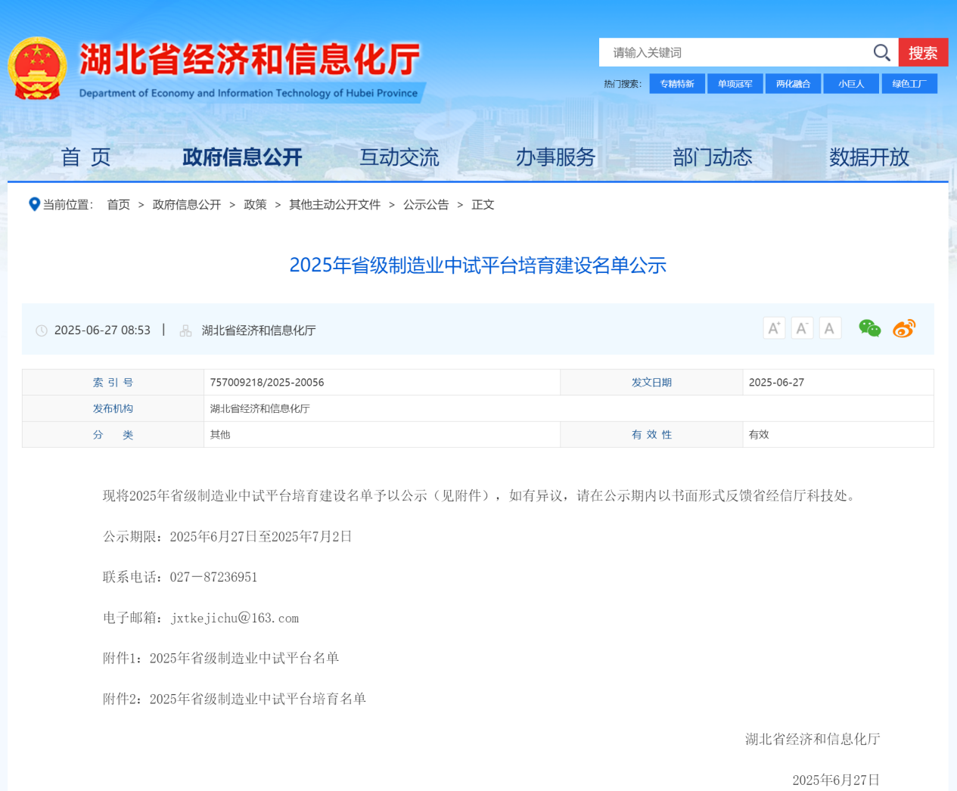
Task: Open the 政府信息公开 navigation tab
Action: tap(242, 157)
